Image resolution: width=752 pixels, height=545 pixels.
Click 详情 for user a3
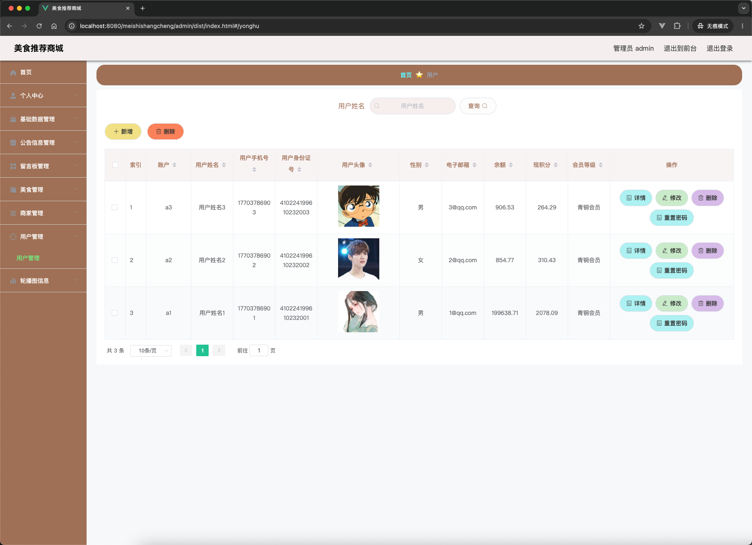[636, 198]
